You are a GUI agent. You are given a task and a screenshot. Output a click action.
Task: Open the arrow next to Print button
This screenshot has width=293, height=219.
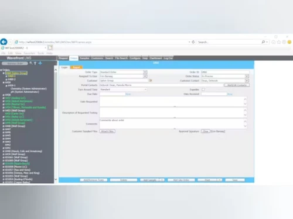point(219,180)
